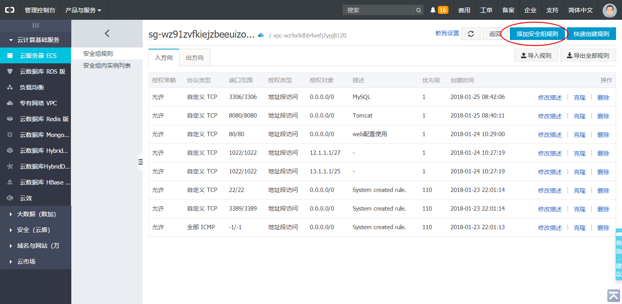Click 快速创建规则 button
622x304 pixels.
591,34
